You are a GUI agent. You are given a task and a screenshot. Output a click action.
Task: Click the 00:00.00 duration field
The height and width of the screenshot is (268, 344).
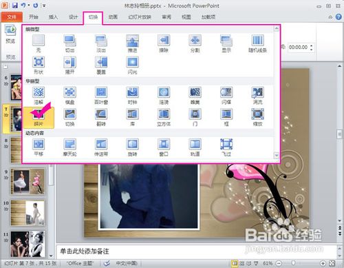coord(298,48)
